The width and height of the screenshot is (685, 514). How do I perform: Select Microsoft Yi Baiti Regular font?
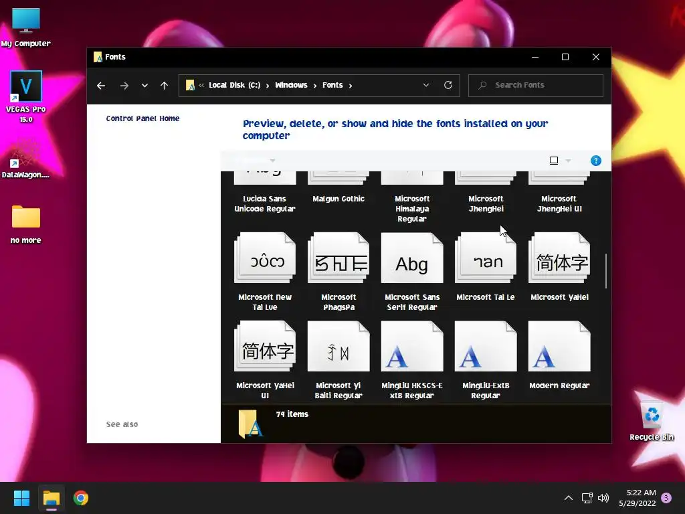(338, 360)
